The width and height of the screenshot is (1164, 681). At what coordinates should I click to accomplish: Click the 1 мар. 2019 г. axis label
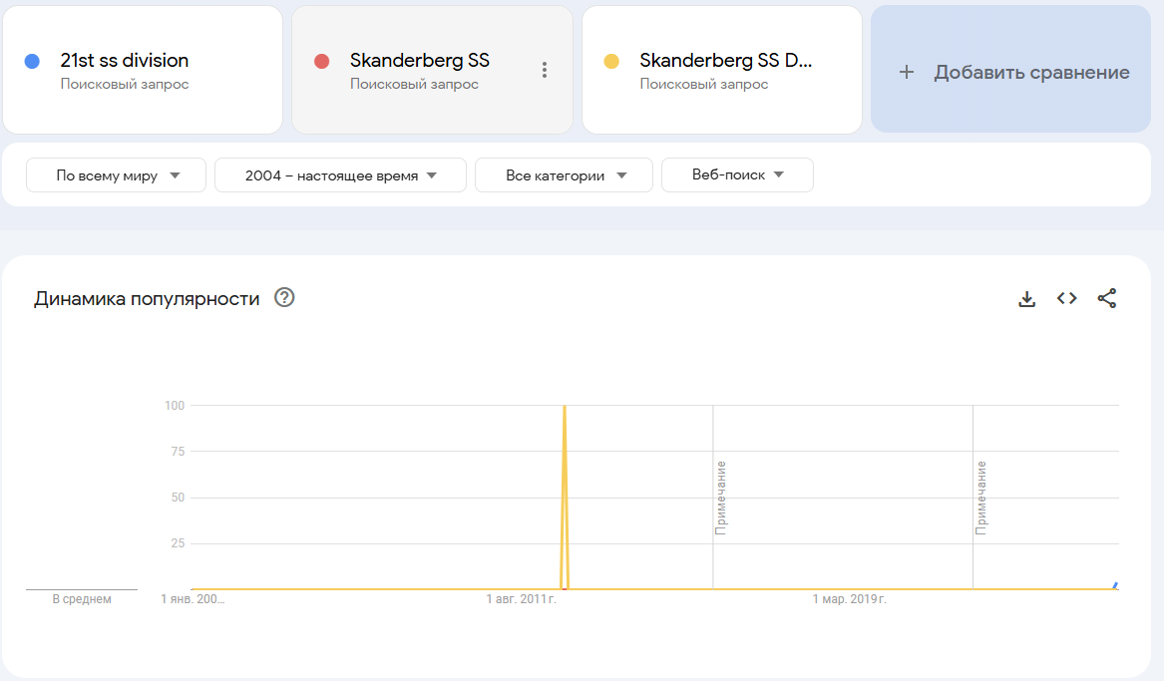849,598
